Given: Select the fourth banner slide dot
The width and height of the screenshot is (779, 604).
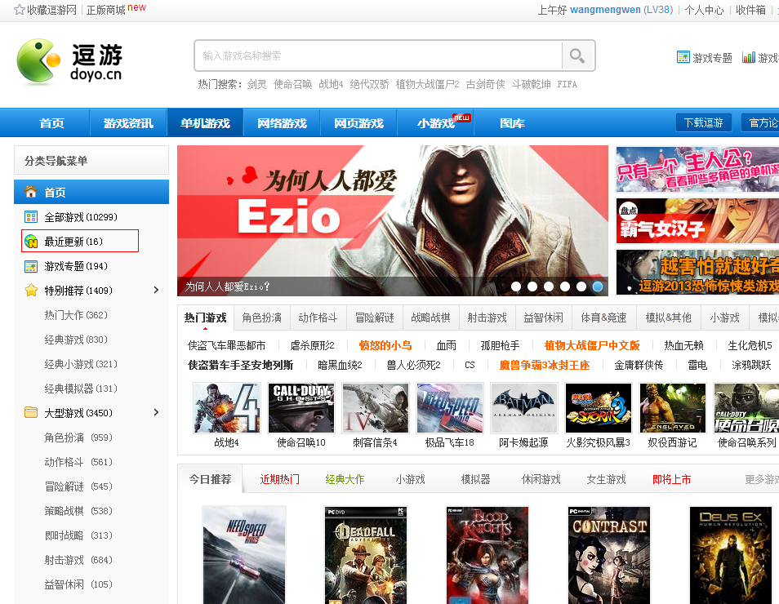Looking at the screenshot, I should point(565,286).
